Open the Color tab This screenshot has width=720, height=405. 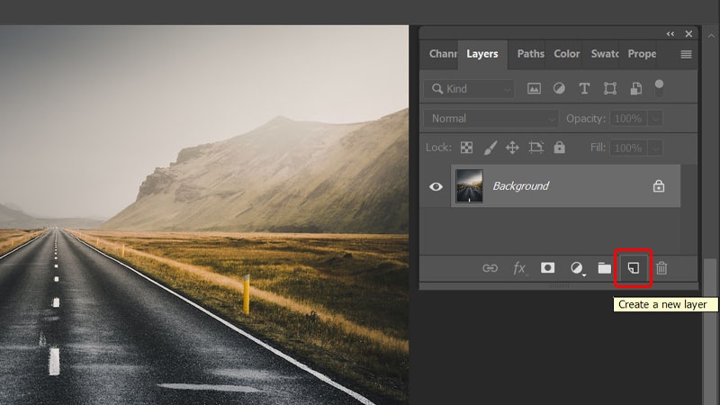click(x=567, y=54)
